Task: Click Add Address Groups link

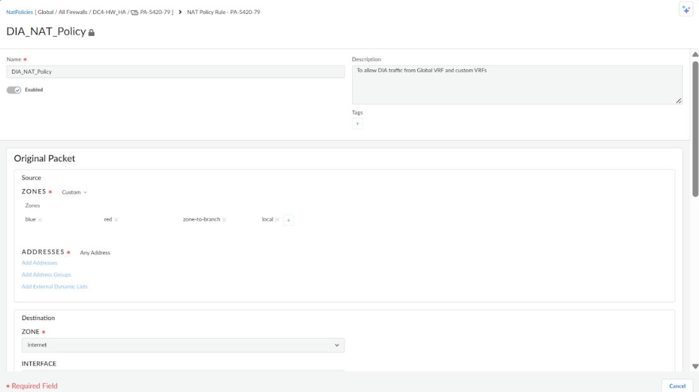Action: 47,275
